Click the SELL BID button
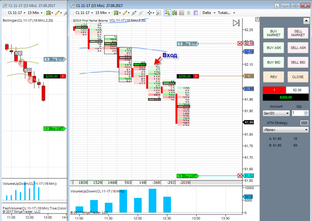 (x=298, y=62)
